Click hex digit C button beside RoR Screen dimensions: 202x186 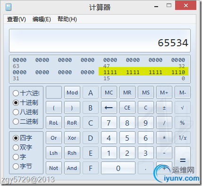coord(91,123)
